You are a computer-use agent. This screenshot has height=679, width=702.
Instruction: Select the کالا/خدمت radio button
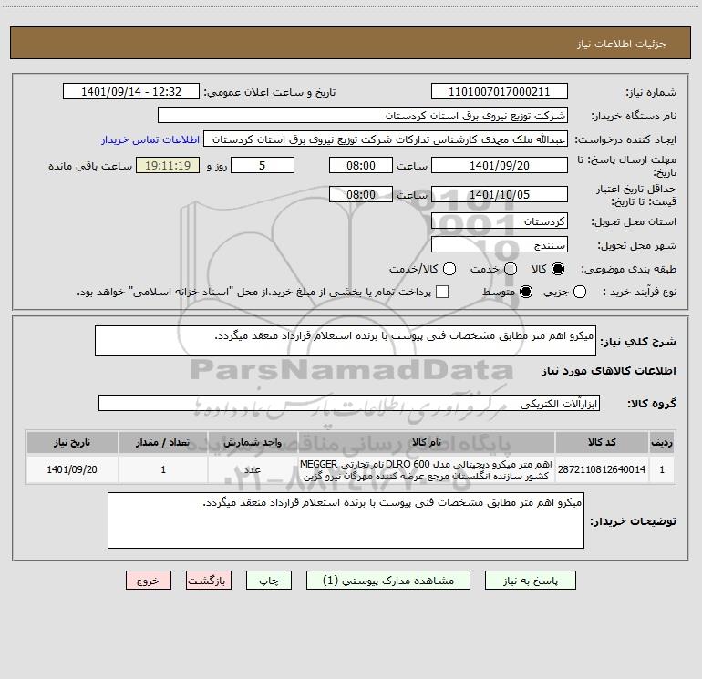coord(449,269)
